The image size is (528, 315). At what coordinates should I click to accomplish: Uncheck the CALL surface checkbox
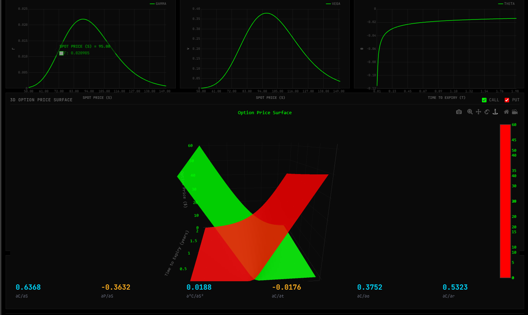pyautogui.click(x=484, y=100)
